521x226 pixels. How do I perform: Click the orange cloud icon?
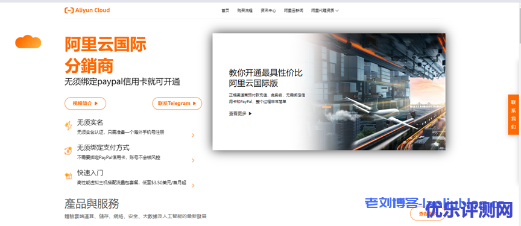click(x=28, y=42)
